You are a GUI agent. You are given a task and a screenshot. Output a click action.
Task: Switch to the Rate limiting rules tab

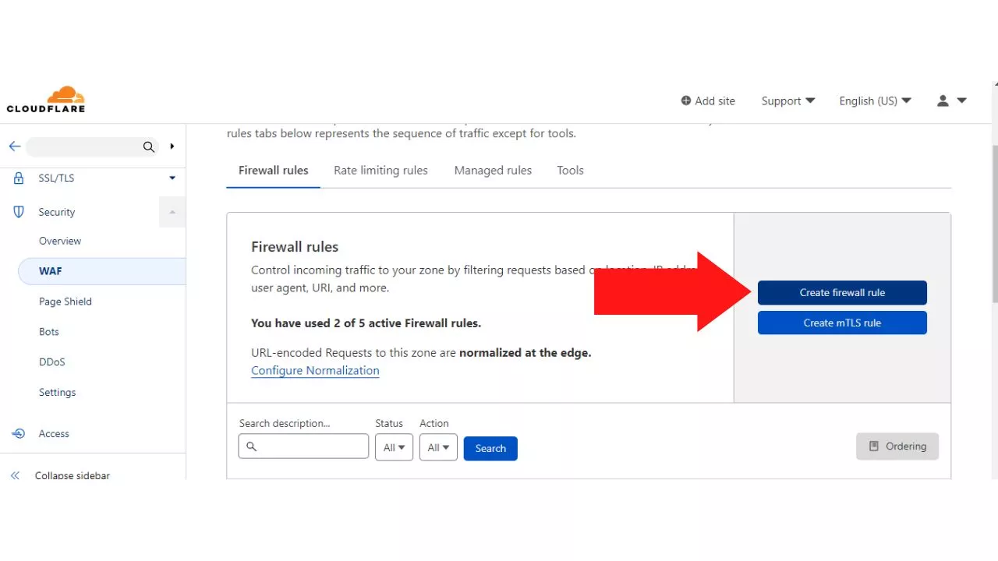coord(380,171)
